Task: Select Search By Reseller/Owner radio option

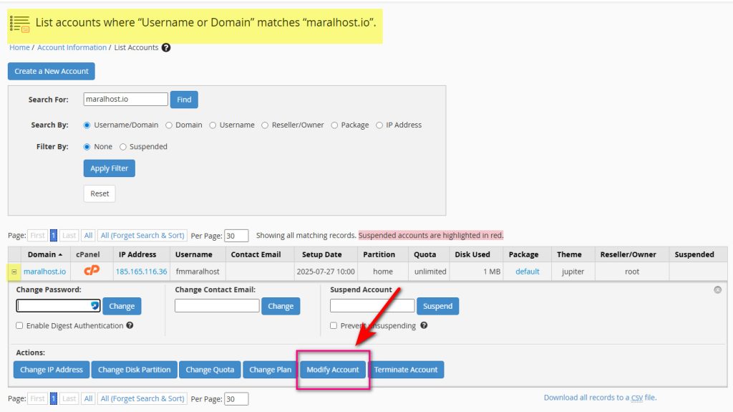Action: pyautogui.click(x=266, y=125)
